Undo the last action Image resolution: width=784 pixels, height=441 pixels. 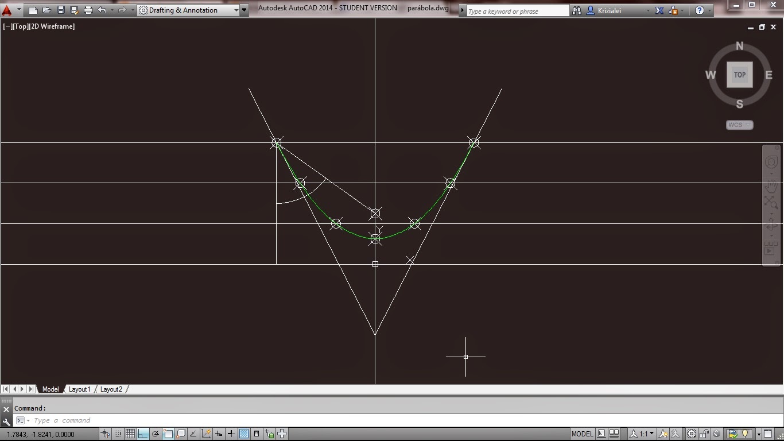[x=102, y=10]
